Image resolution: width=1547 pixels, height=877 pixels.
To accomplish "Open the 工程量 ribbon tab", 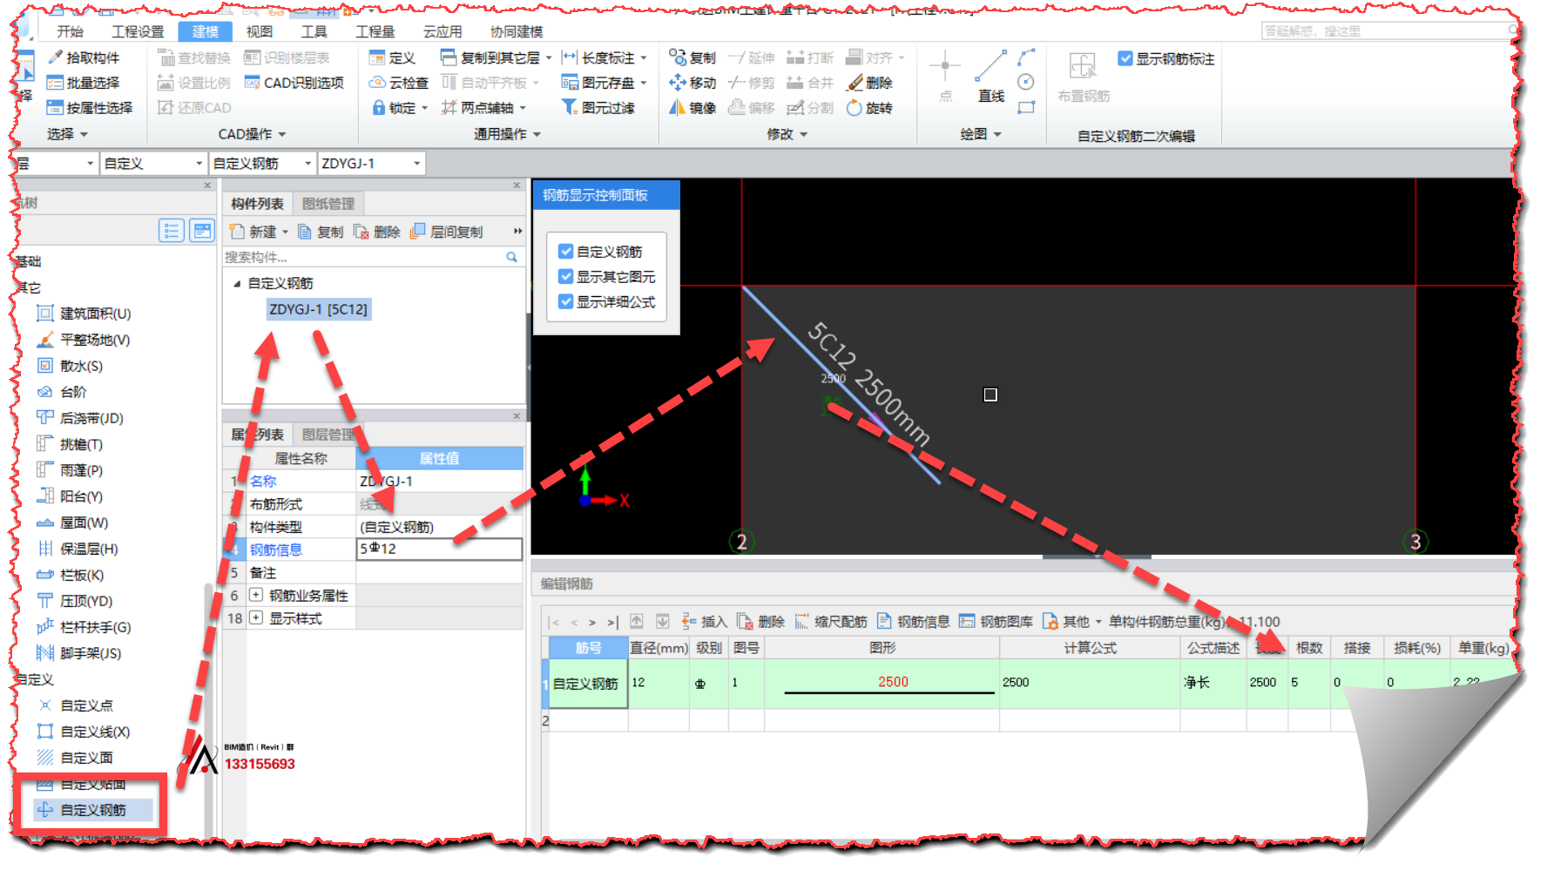I will click(x=375, y=32).
